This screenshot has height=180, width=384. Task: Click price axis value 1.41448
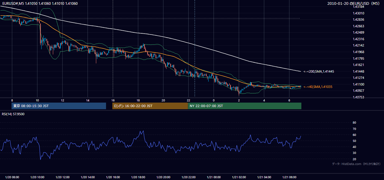(x=358, y=71)
